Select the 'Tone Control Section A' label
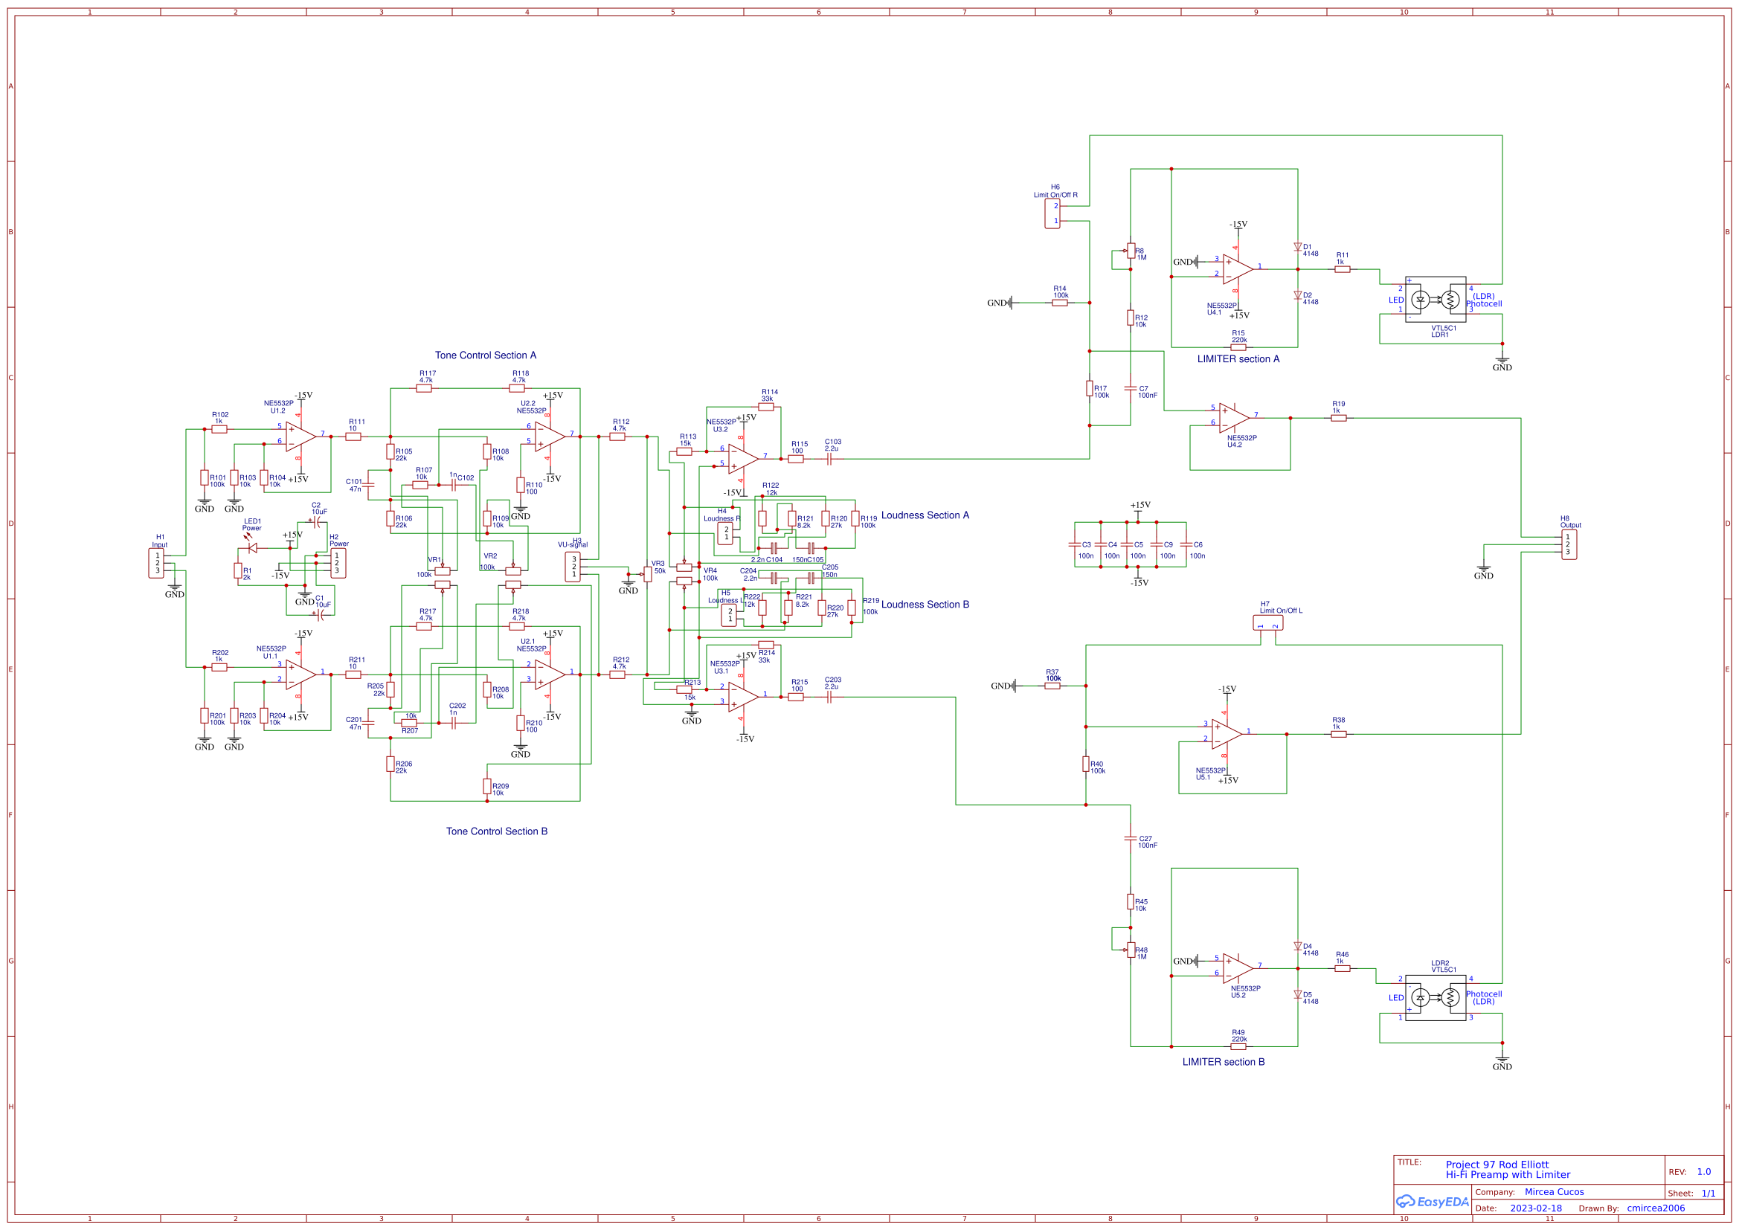This screenshot has height=1230, width=1739. tap(485, 355)
